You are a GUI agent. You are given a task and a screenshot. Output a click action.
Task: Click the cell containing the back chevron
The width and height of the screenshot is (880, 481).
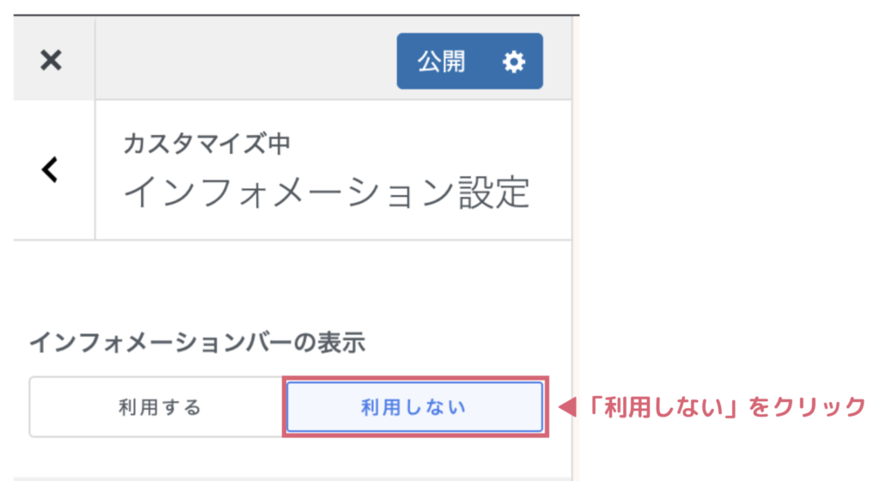click(54, 170)
